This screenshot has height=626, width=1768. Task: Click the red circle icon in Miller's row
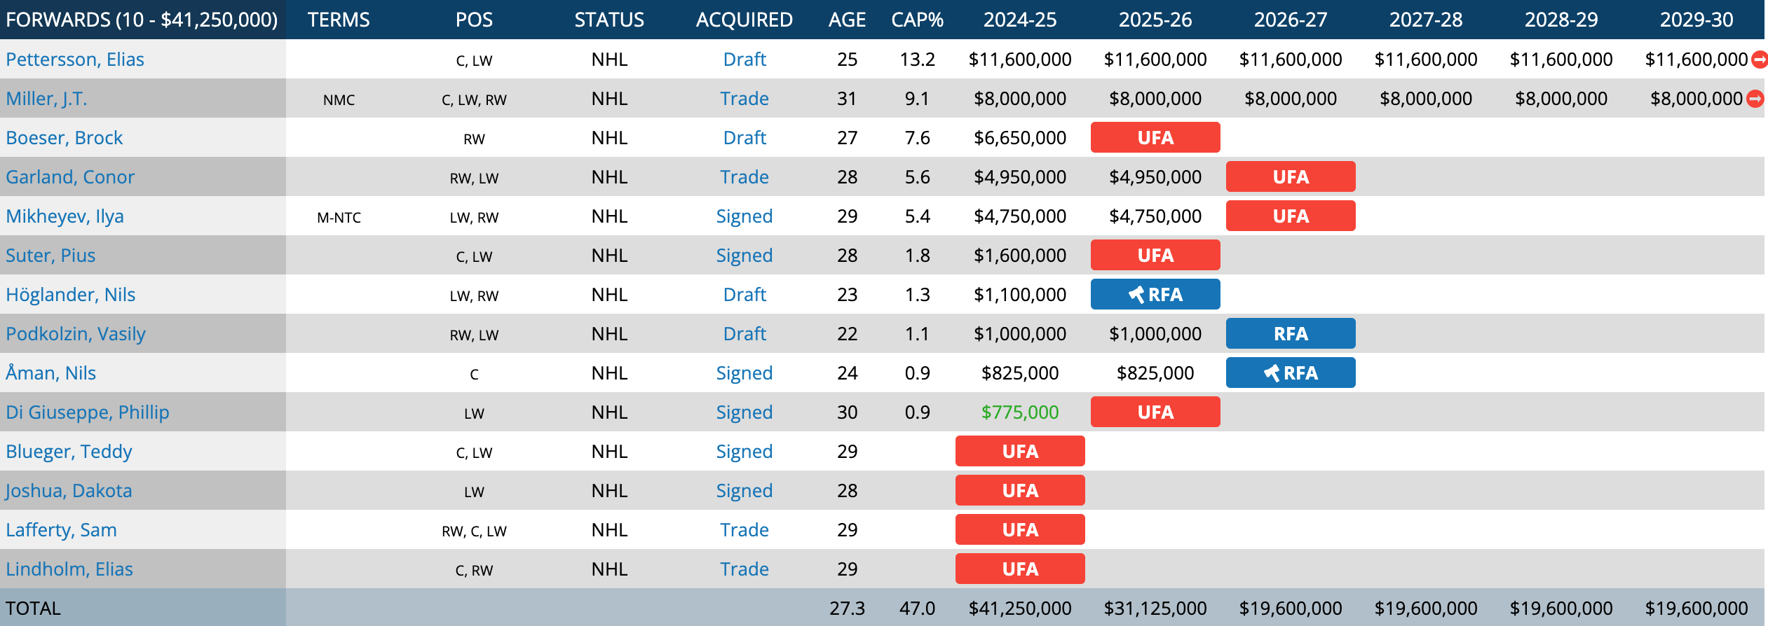[1755, 99]
